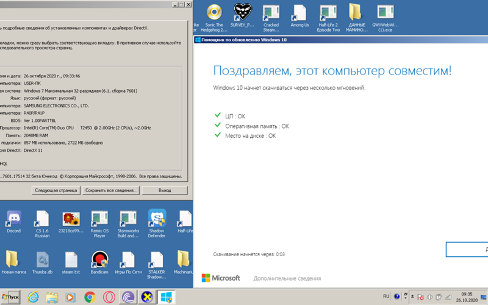Open the clock showing 09:35
Screen dimensions: 488x305
(x=467, y=297)
